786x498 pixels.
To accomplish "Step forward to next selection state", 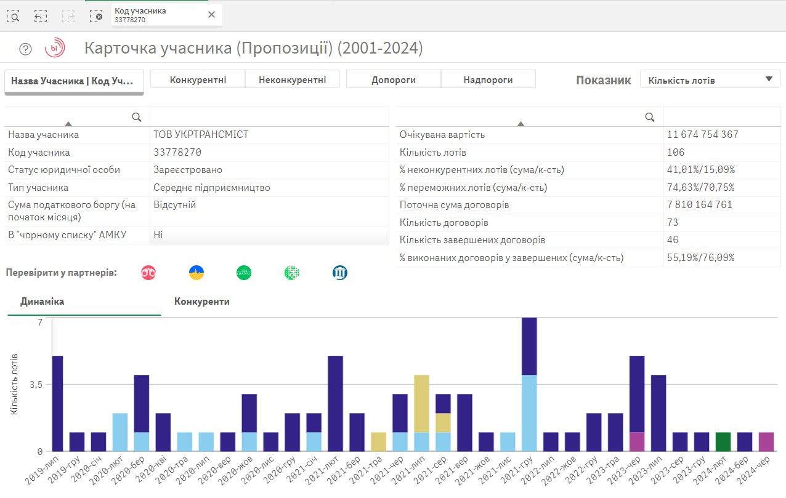I will 68,16.
